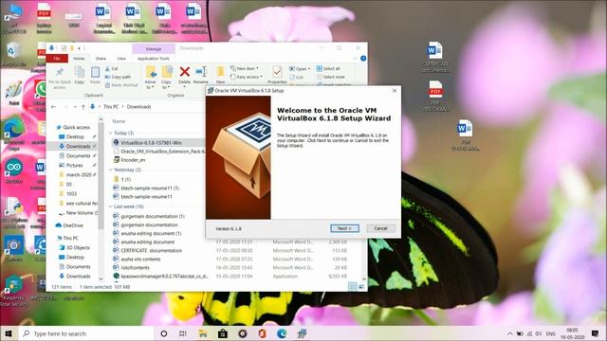
Task: Collapse the Today (3) group
Action: pos(111,133)
